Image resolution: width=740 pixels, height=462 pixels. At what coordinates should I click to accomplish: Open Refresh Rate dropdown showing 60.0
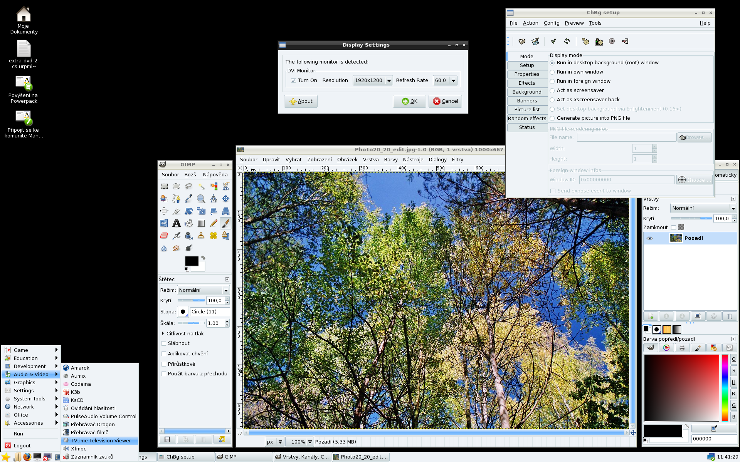click(445, 80)
